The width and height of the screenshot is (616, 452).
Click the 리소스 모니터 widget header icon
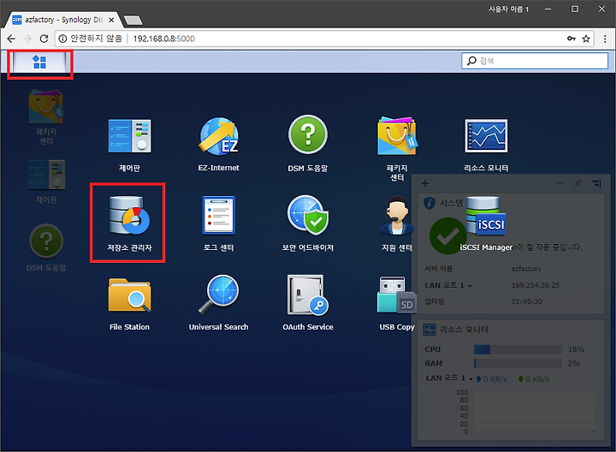[x=429, y=330]
